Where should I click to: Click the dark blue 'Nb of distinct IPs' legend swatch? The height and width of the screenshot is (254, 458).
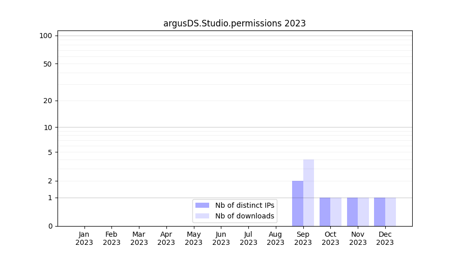[x=202, y=205]
